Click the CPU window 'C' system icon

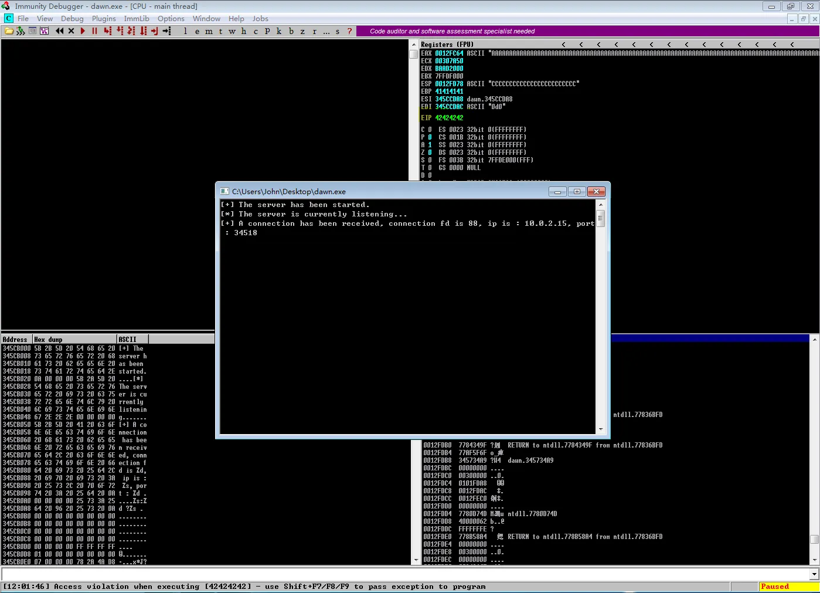pyautogui.click(x=8, y=19)
